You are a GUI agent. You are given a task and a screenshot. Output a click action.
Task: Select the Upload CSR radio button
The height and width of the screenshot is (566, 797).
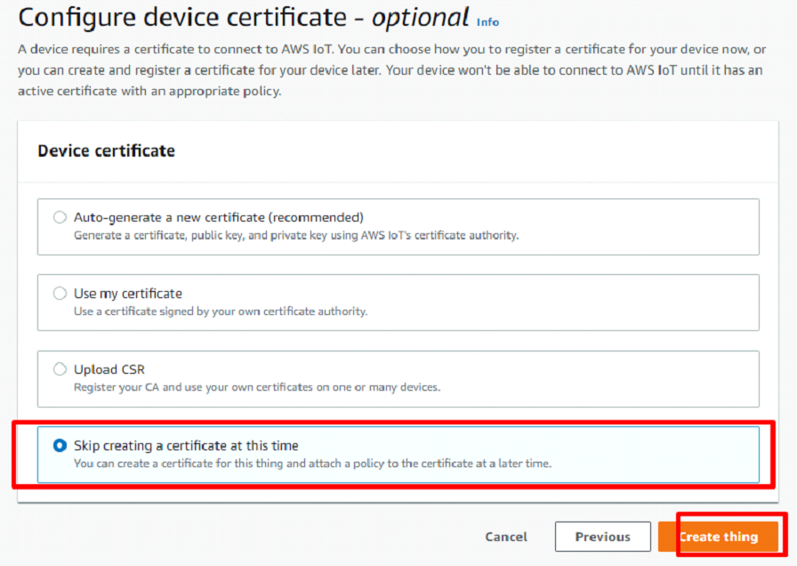tap(60, 368)
